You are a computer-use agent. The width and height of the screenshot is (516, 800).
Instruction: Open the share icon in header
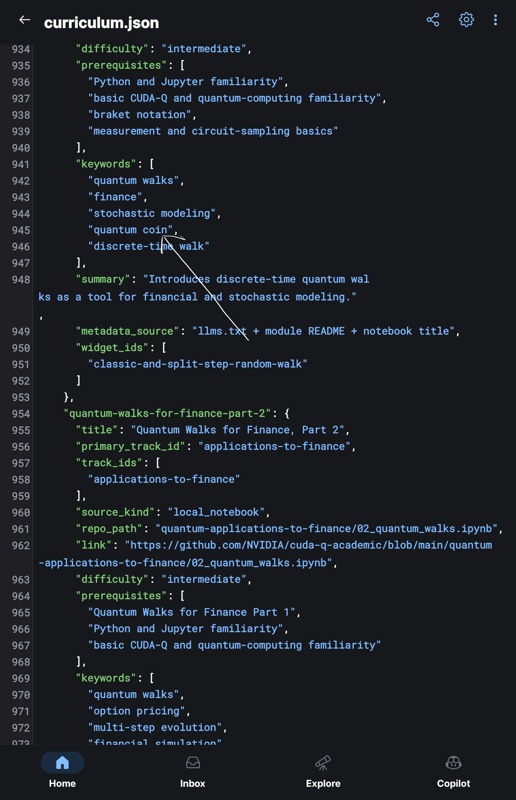(433, 20)
